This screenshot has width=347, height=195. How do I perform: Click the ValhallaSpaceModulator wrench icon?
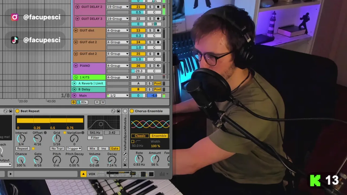[x=125, y=154]
